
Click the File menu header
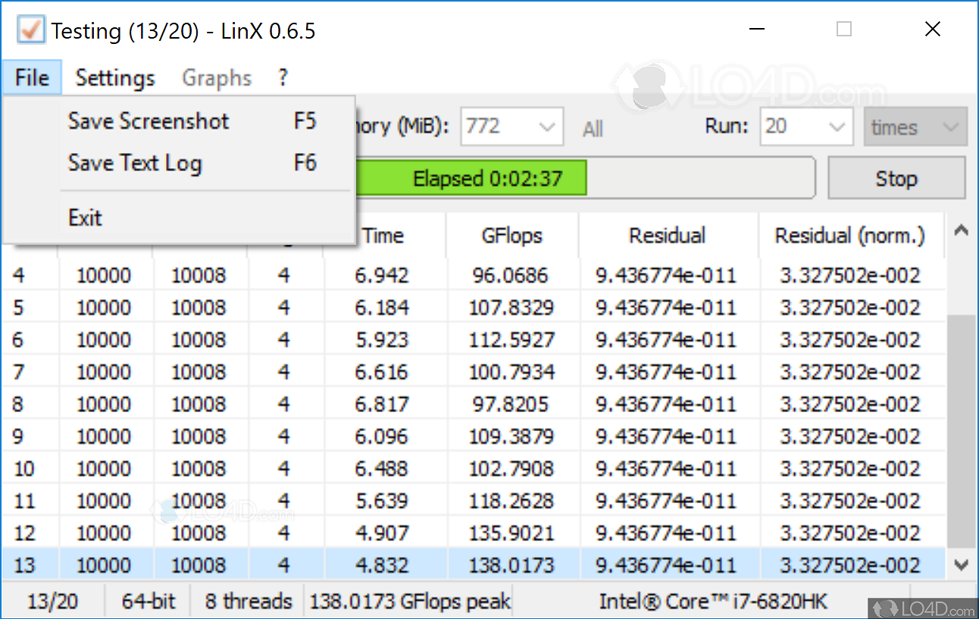click(32, 78)
